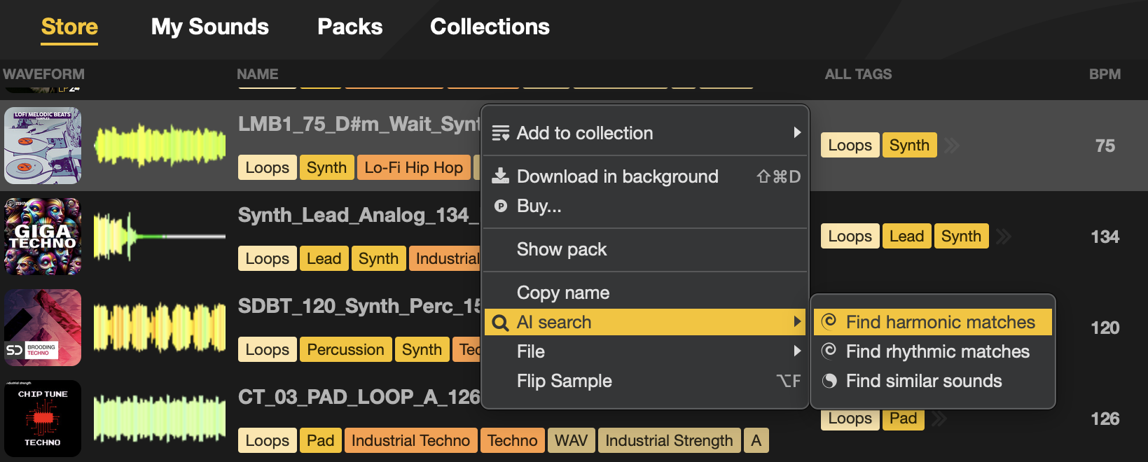Click the sample name LMB1_75_D#m_Wait_Synt
The width and height of the screenshot is (1148, 462).
pyautogui.click(x=359, y=124)
